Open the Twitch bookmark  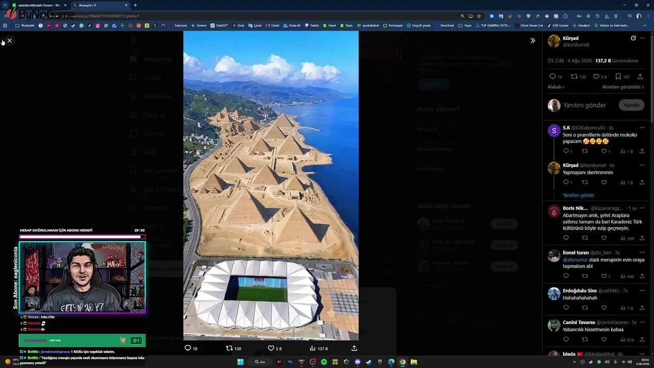click(312, 26)
